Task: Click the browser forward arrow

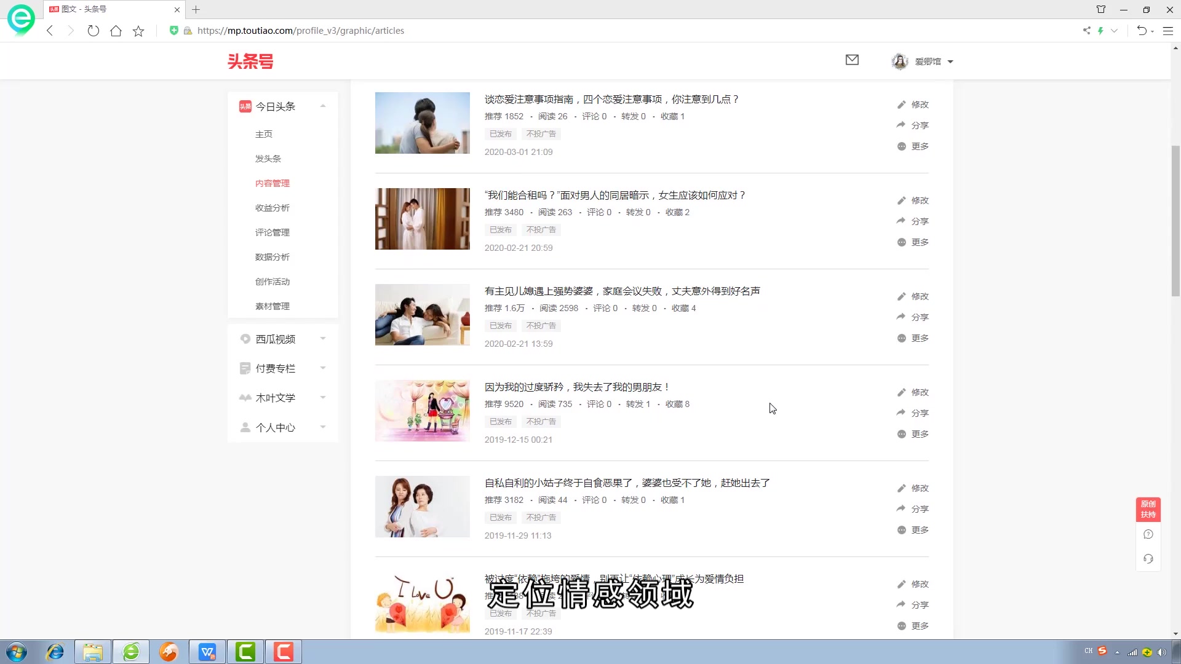Action: tap(71, 31)
